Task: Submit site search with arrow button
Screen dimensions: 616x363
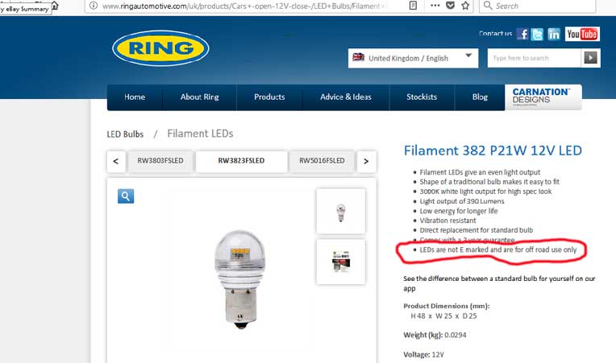Action: pos(590,58)
